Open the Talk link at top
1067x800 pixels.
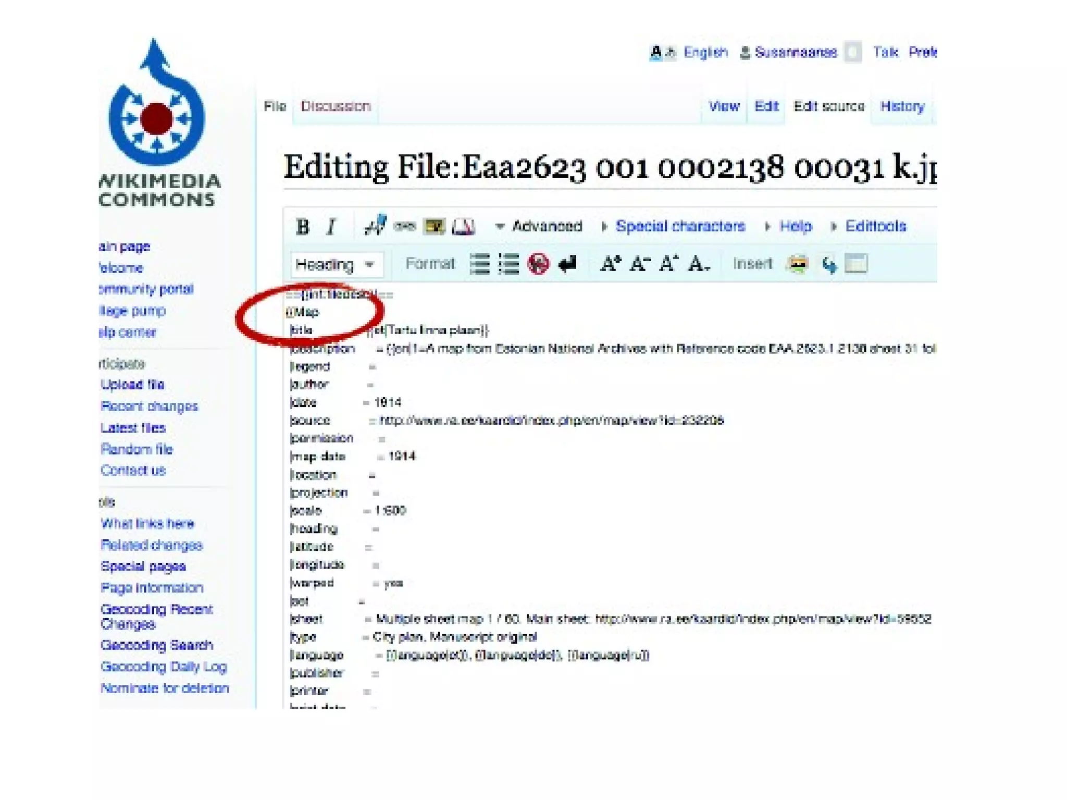(x=886, y=52)
